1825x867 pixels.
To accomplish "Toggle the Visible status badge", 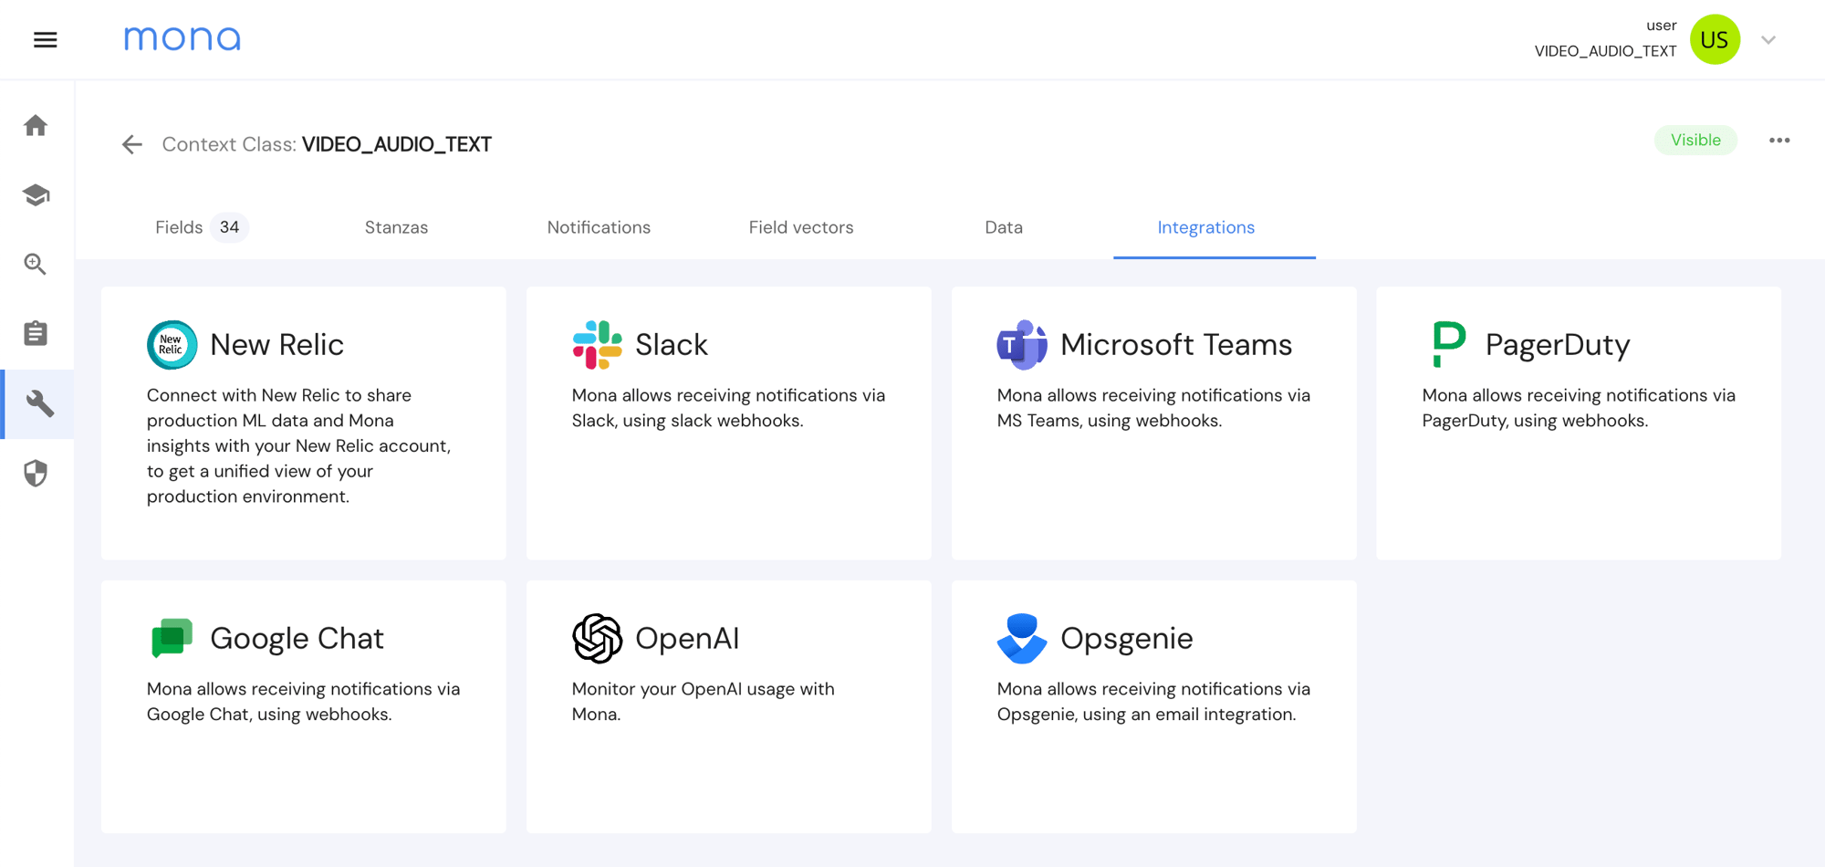I will (x=1695, y=141).
